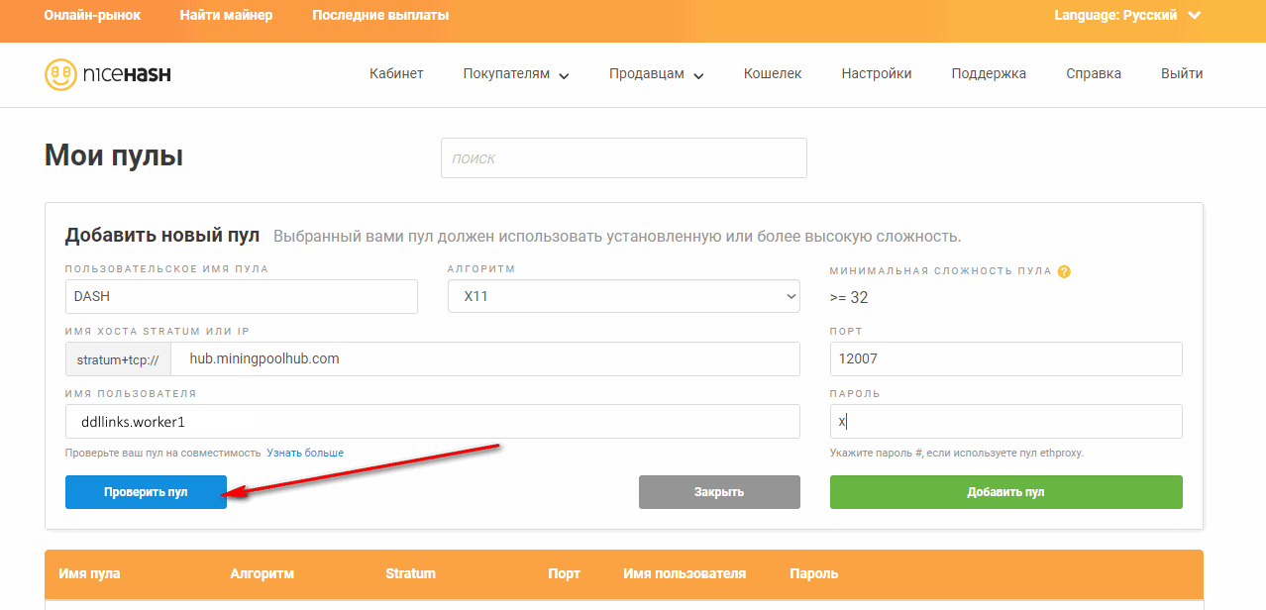This screenshot has height=610, width=1266.
Task: Open the Language selector dropdown
Action: pyautogui.click(x=1127, y=15)
